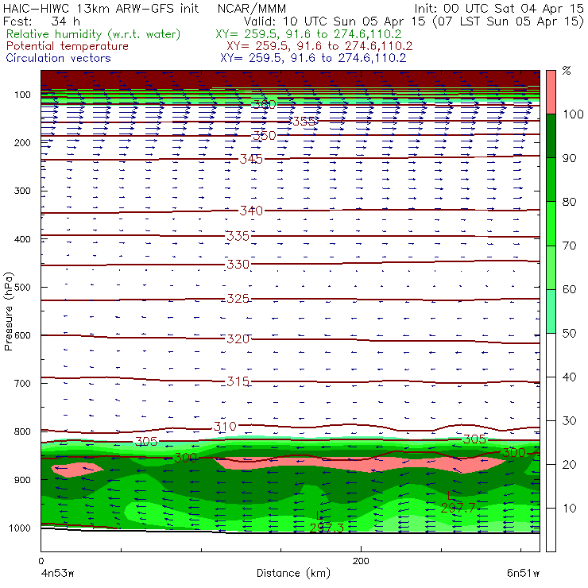
Task: Click the 'Fcst: 34 h' text
Action: point(41,21)
